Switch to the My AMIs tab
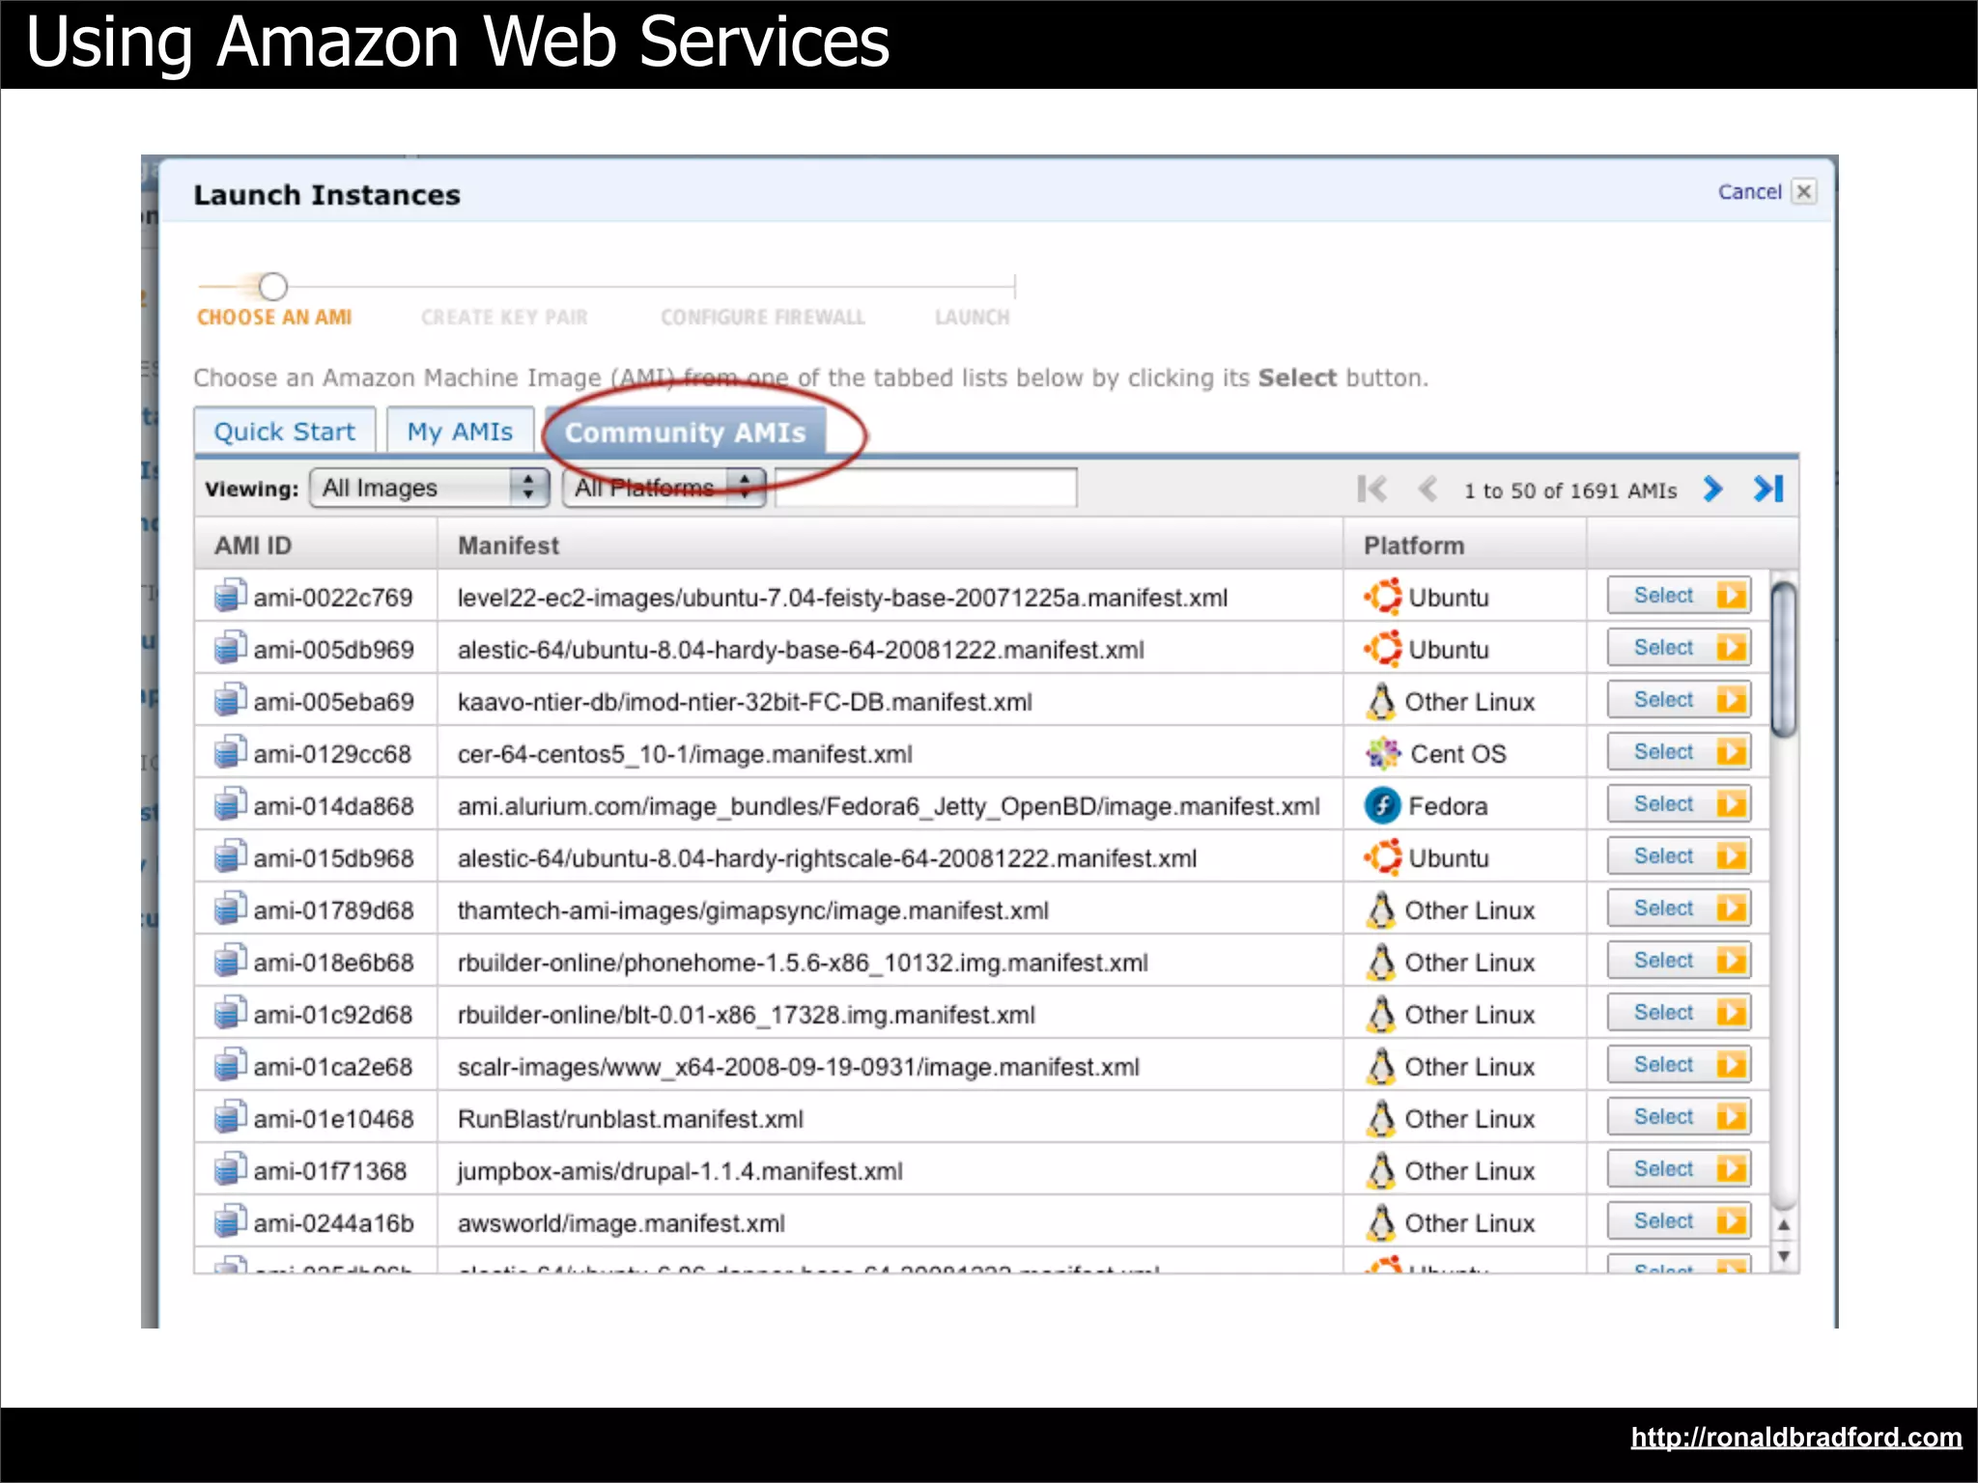This screenshot has height=1483, width=1978. [460, 431]
